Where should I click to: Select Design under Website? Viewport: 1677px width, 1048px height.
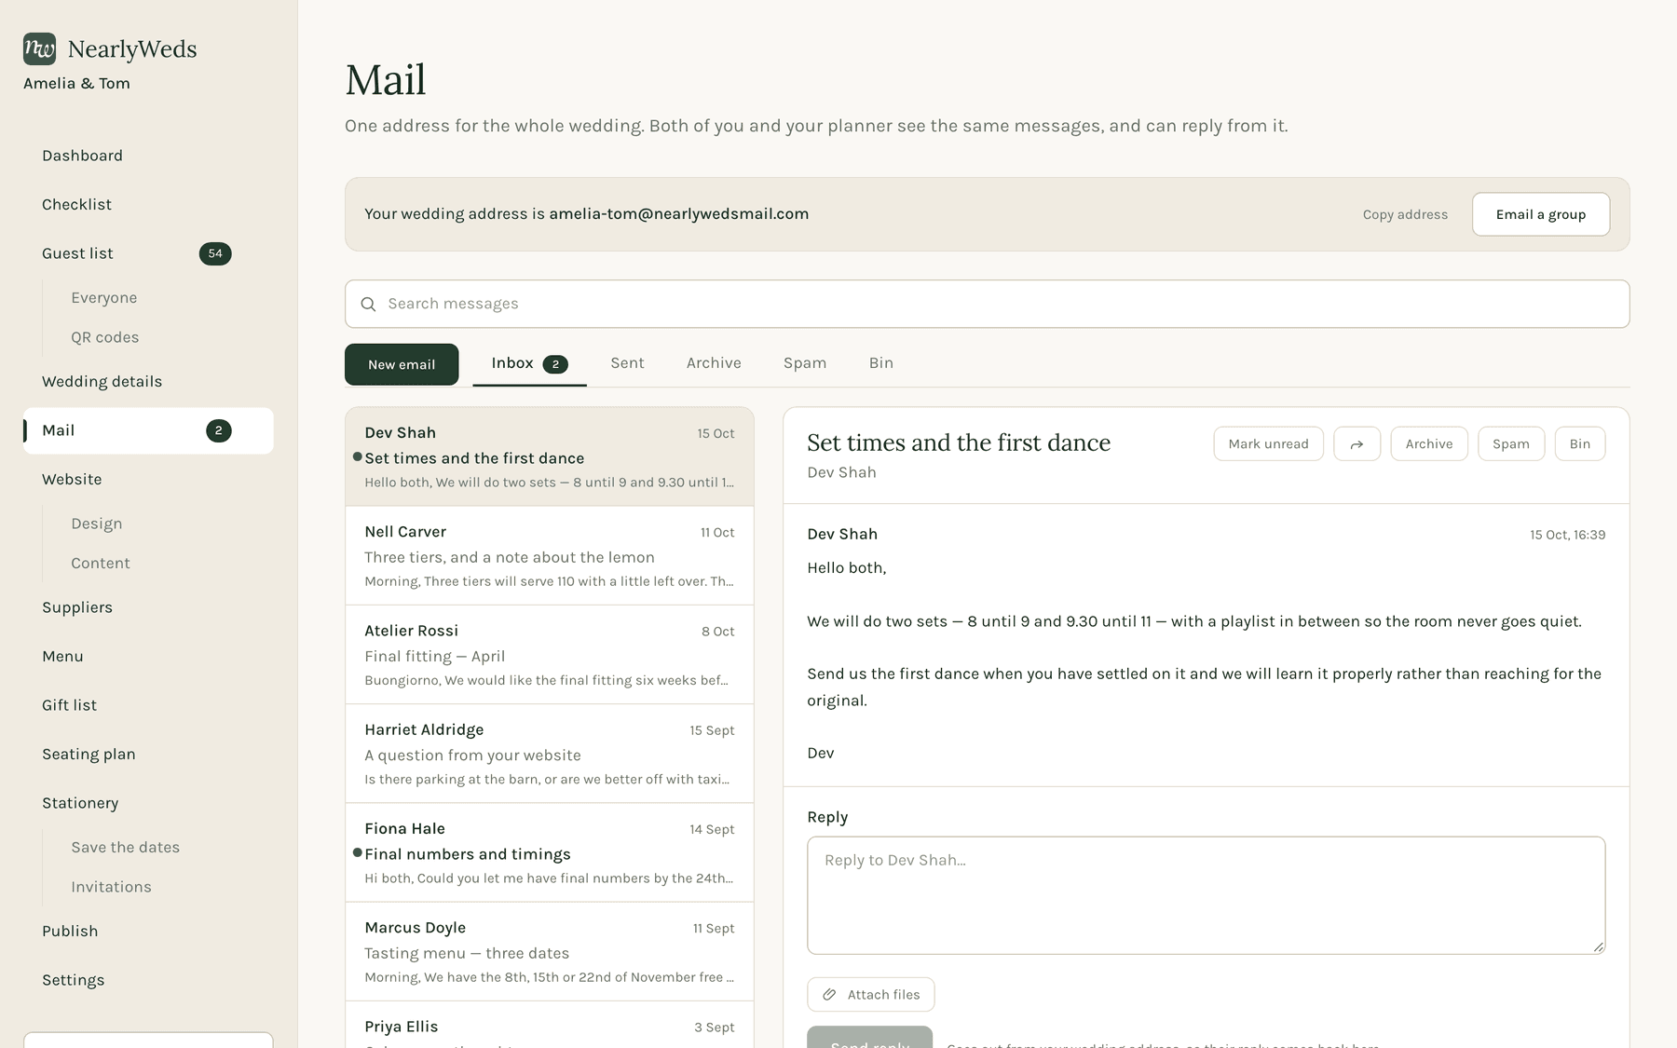97,524
